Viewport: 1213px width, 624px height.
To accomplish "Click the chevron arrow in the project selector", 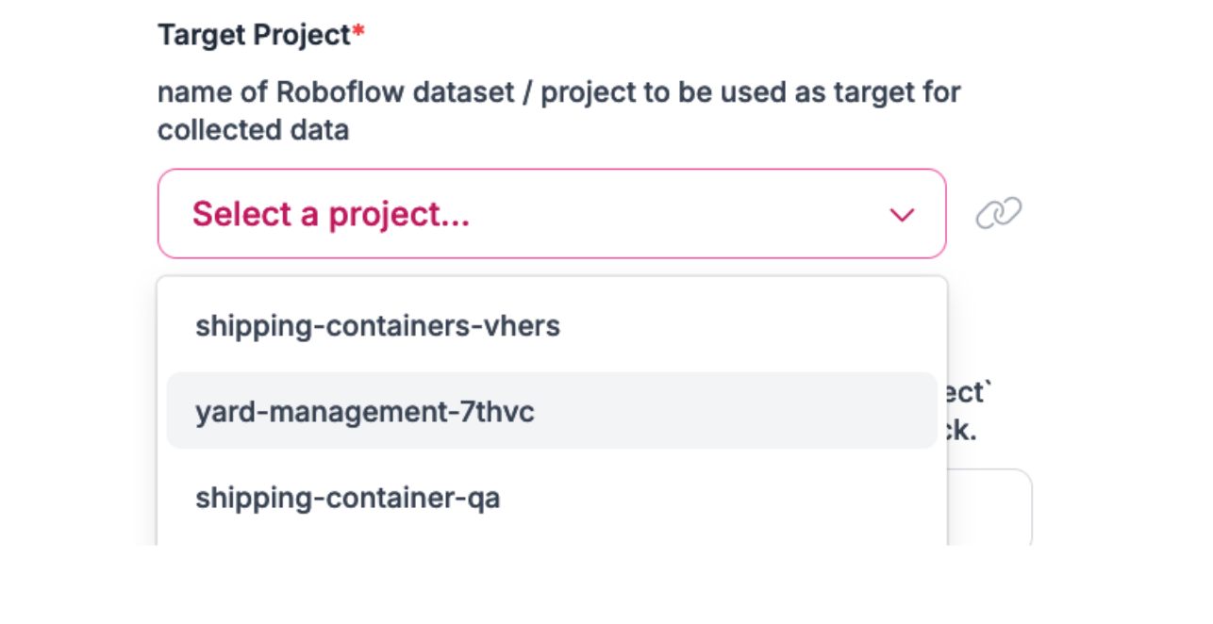I will [x=902, y=215].
